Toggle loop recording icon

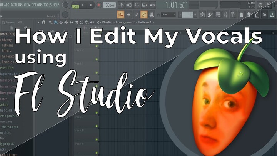click(152, 5)
